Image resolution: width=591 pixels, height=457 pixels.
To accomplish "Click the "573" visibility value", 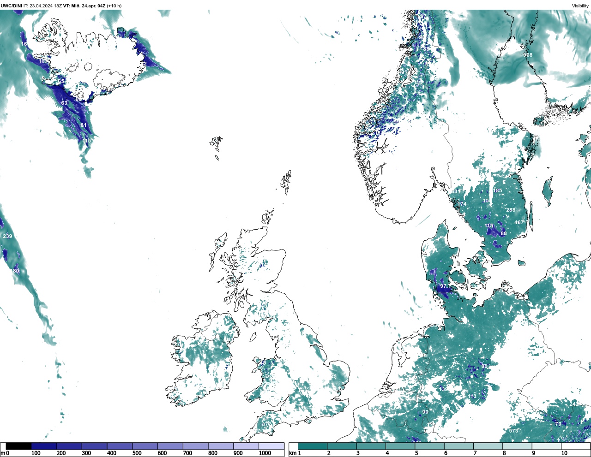I will point(513,431).
